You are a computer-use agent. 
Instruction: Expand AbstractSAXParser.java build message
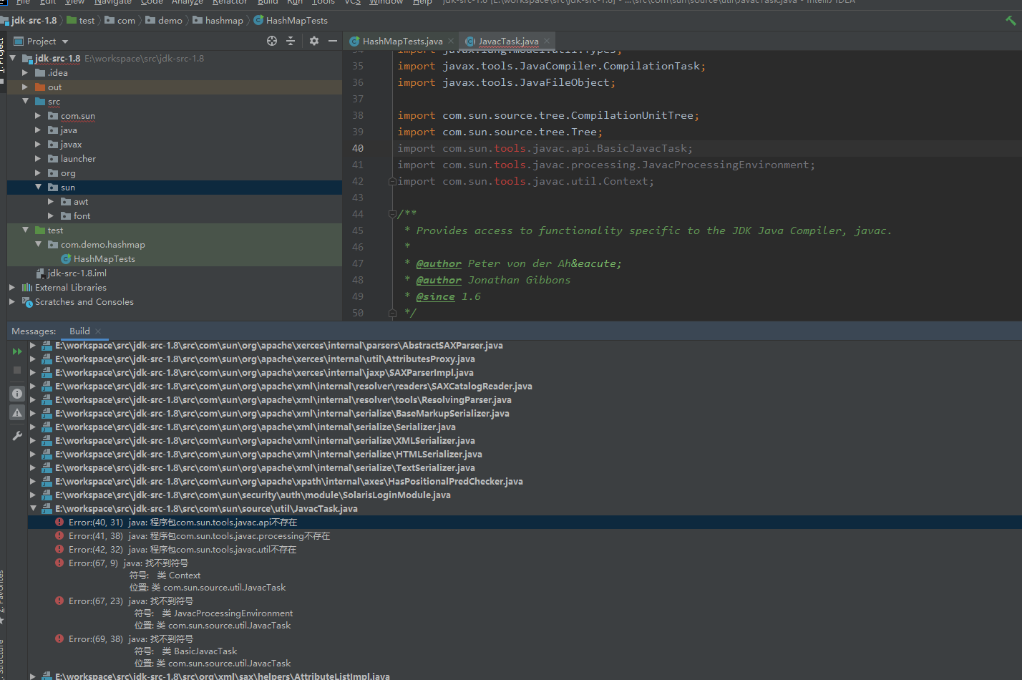pos(33,346)
